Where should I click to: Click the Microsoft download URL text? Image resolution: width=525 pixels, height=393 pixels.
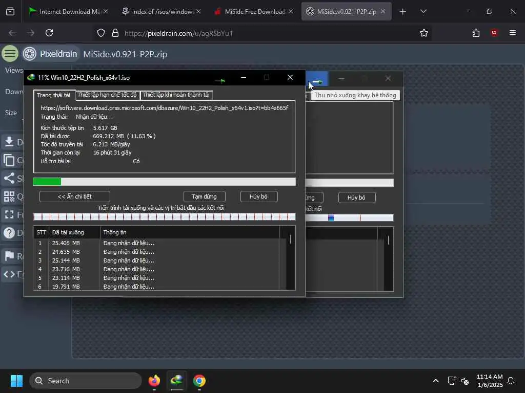164,108
